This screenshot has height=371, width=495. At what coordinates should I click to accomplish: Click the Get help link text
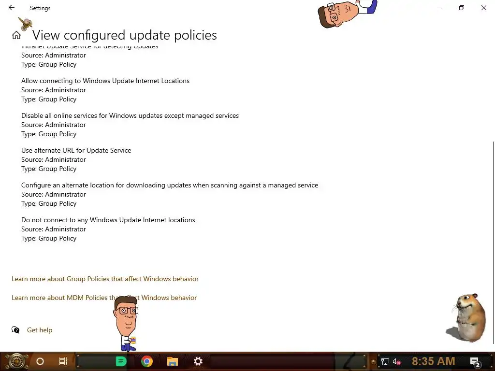click(x=40, y=330)
